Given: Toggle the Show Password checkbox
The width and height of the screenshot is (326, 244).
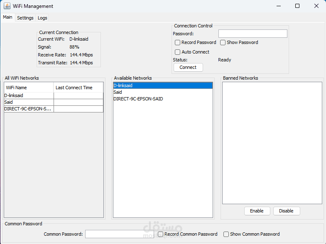Looking at the screenshot, I should point(223,43).
